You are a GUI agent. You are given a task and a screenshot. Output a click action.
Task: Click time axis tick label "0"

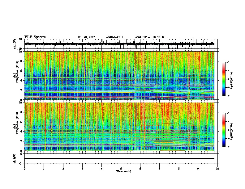[24, 169]
